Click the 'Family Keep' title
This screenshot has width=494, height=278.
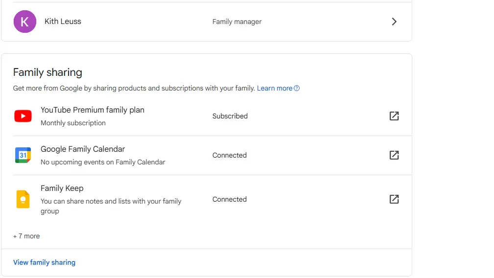62,188
